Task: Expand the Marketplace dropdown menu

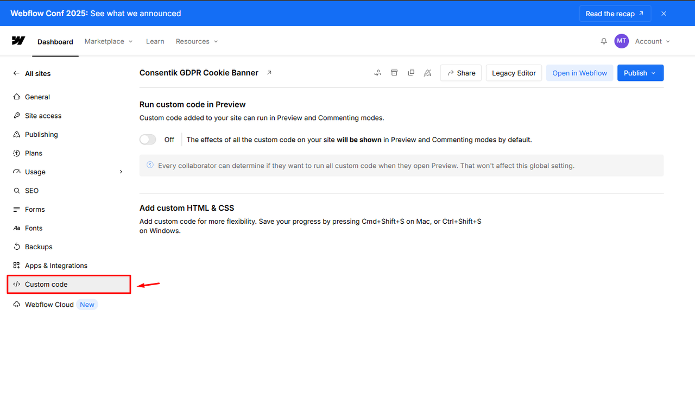Action: (x=109, y=41)
